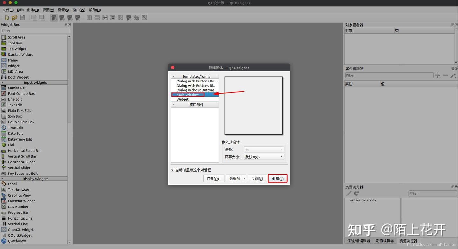Click the Adjust Size toolbar icon
Image resolution: width=458 pixels, height=249 pixels.
pos(144,17)
